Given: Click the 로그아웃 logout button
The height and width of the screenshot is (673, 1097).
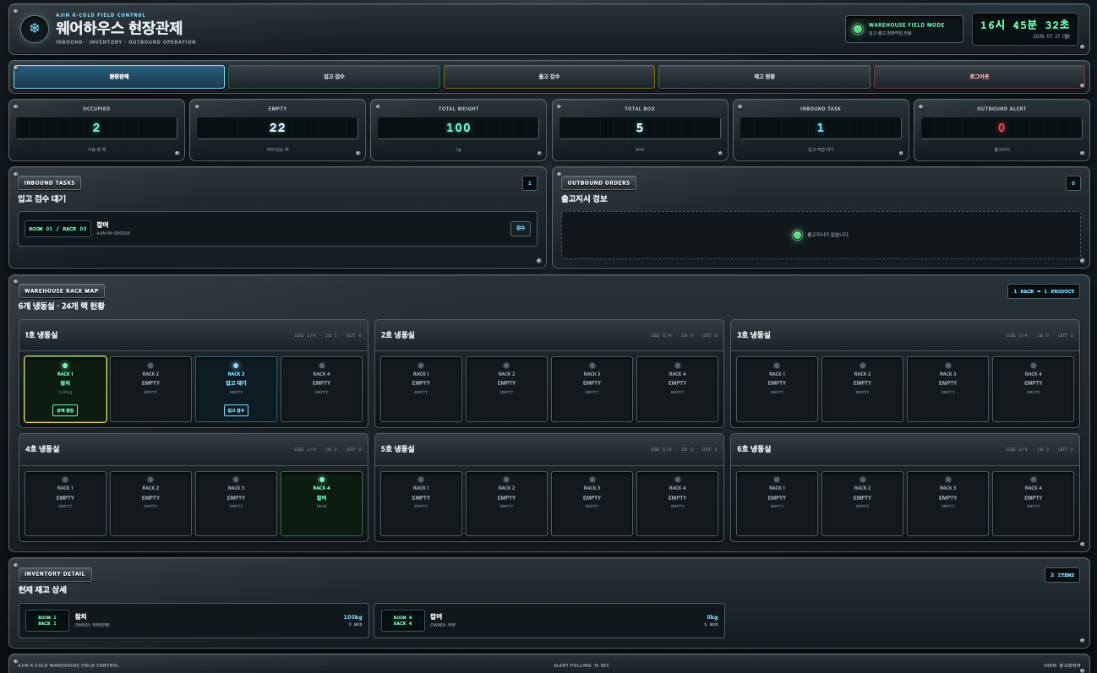Looking at the screenshot, I should click(x=979, y=77).
